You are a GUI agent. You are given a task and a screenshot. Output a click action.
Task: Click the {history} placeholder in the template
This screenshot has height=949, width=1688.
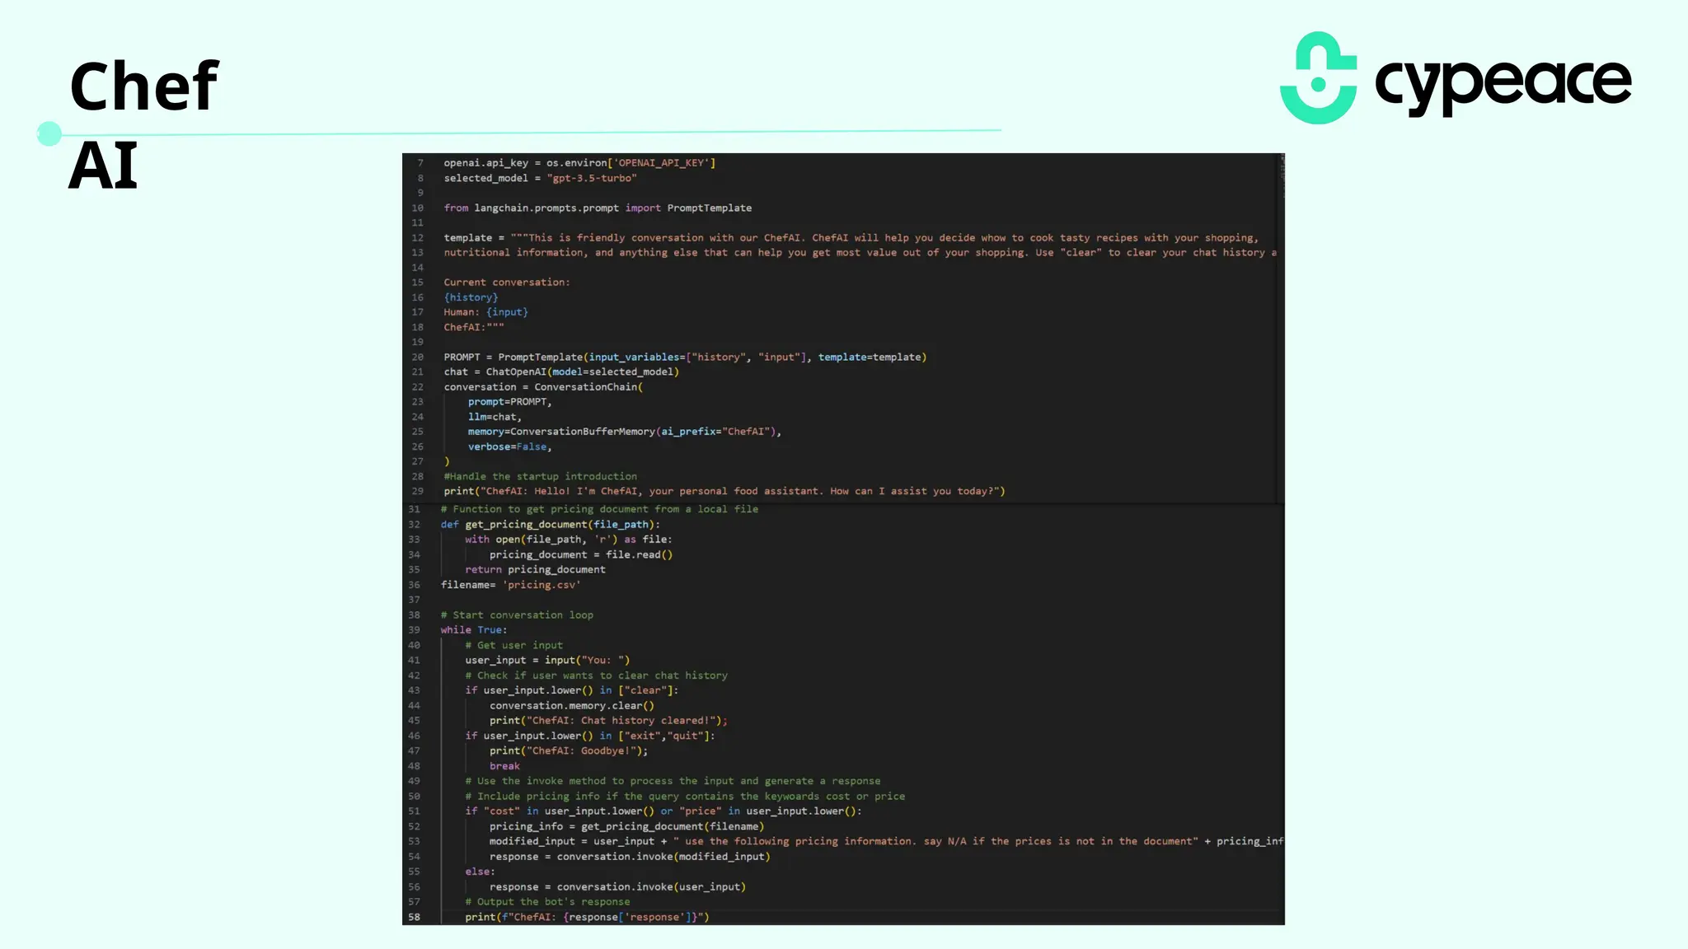coord(471,297)
